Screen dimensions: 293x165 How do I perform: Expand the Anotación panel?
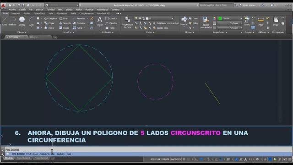point(107,33)
